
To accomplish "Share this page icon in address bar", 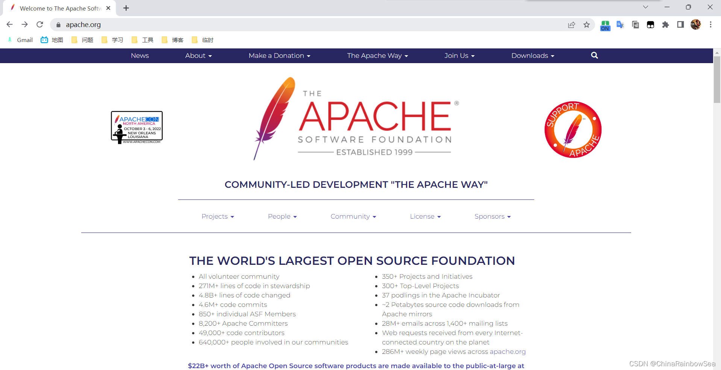I will (x=571, y=25).
